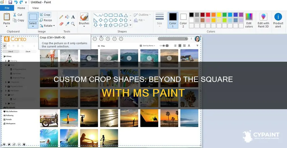Open the Edit colors dialog
The width and height of the screenshot is (287, 148).
pyautogui.click(x=249, y=20)
